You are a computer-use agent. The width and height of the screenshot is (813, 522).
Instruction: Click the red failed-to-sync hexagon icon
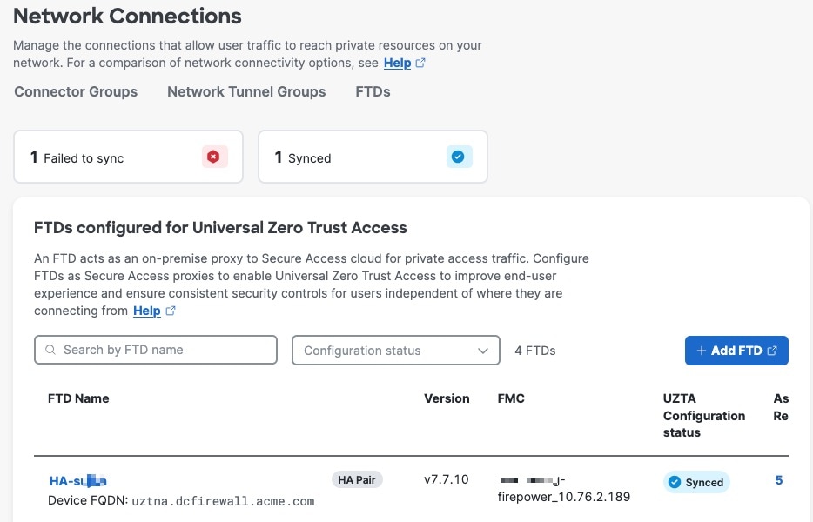pyautogui.click(x=213, y=157)
